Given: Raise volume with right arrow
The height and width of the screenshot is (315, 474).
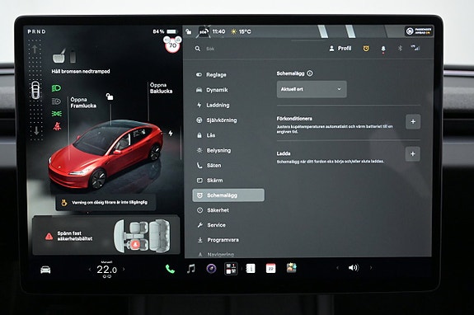Looking at the screenshot, I should [x=371, y=268].
